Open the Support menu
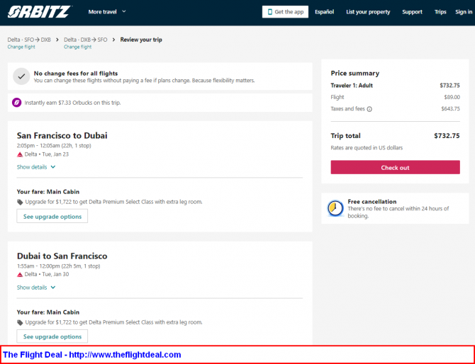 tap(412, 12)
